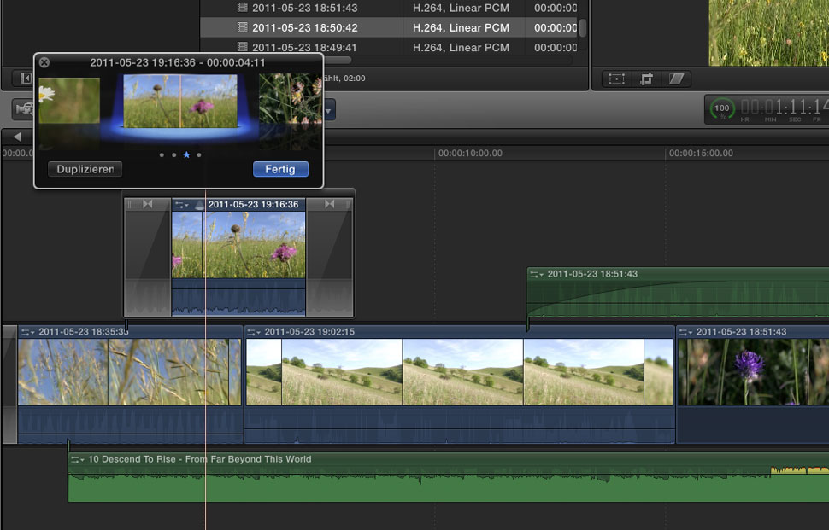This screenshot has height=530, width=829.
Task: Click the left cross dissolve transition icon
Action: [148, 205]
